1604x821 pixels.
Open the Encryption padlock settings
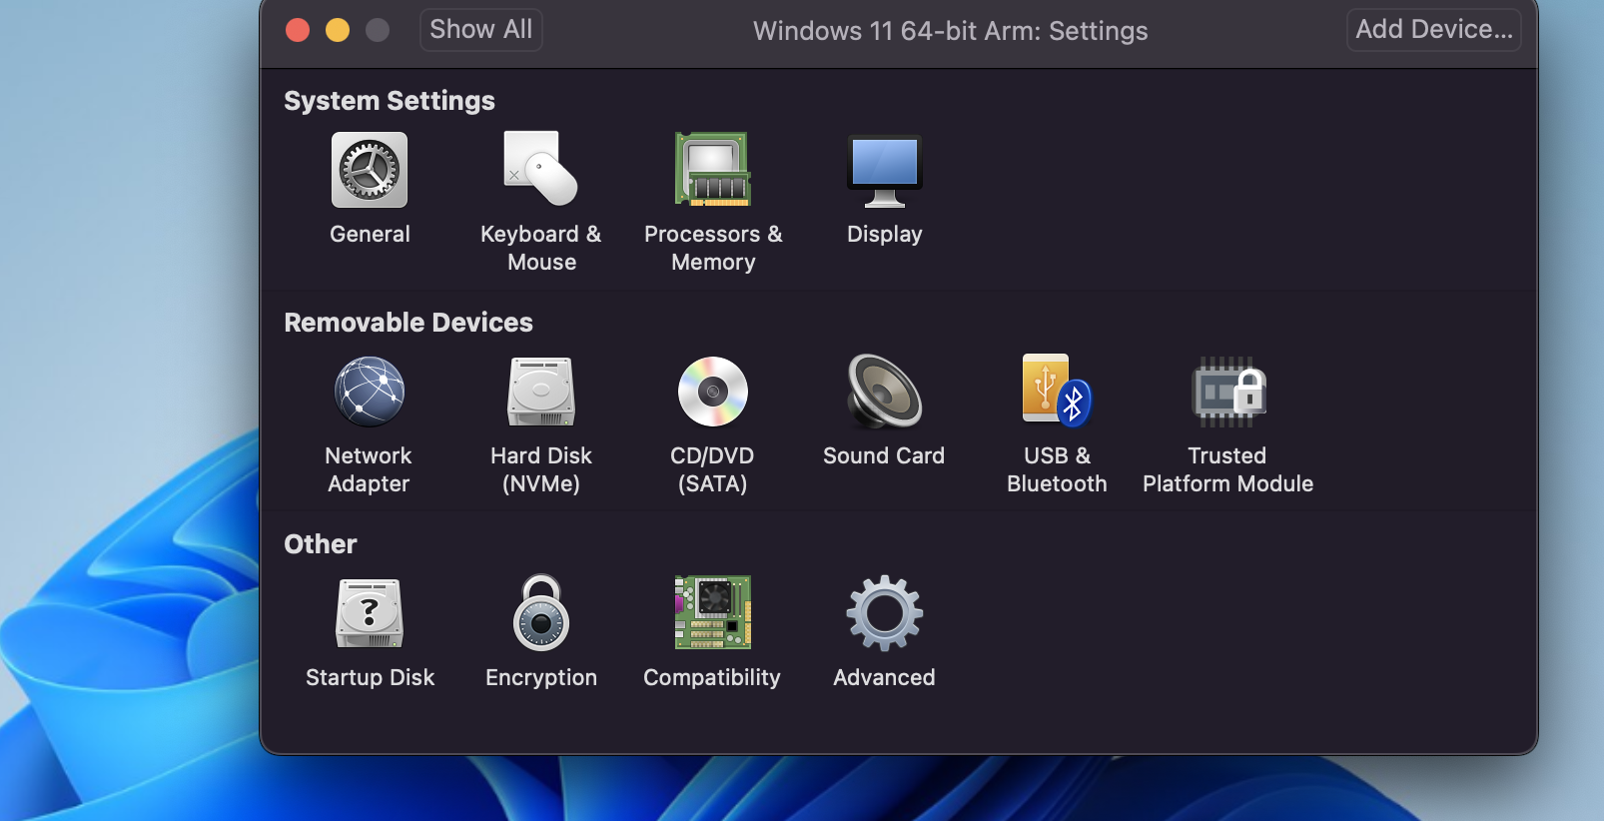[540, 614]
